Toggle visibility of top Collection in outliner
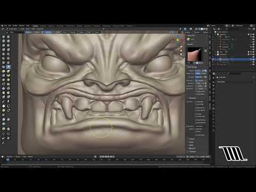Image resolution: width=256 pixels, height=192 pixels. [x=251, y=35]
